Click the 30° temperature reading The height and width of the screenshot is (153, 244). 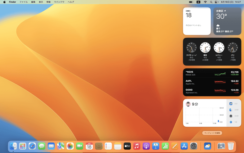[x=221, y=17]
